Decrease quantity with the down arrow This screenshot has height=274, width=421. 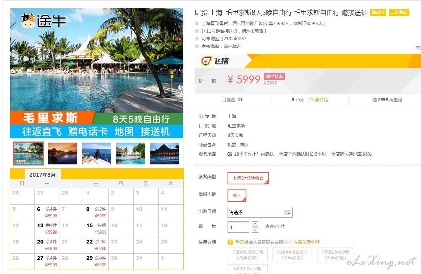[255, 230]
